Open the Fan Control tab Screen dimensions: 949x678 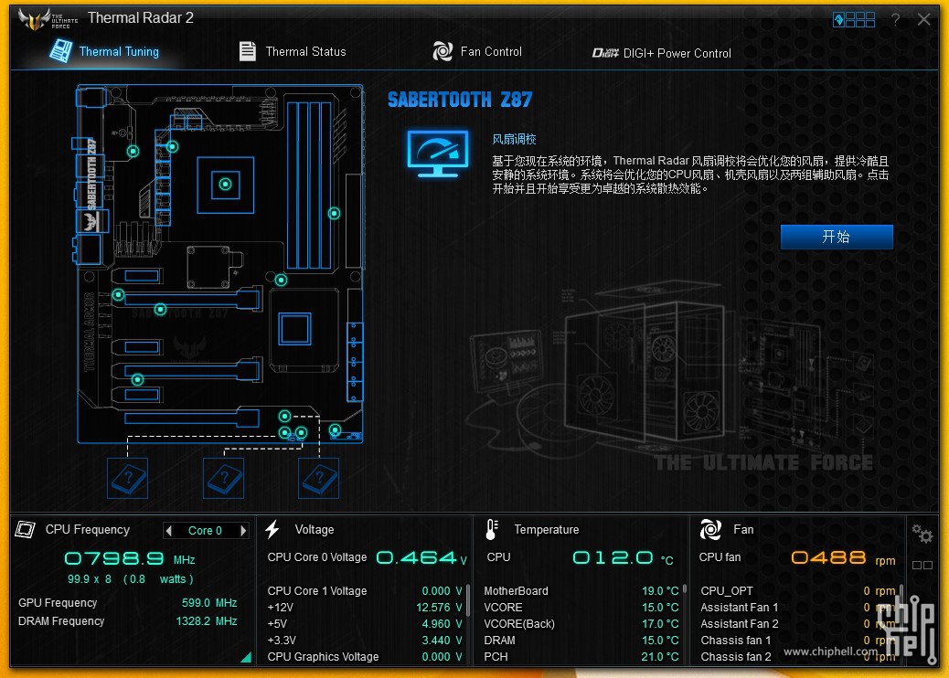tap(477, 51)
